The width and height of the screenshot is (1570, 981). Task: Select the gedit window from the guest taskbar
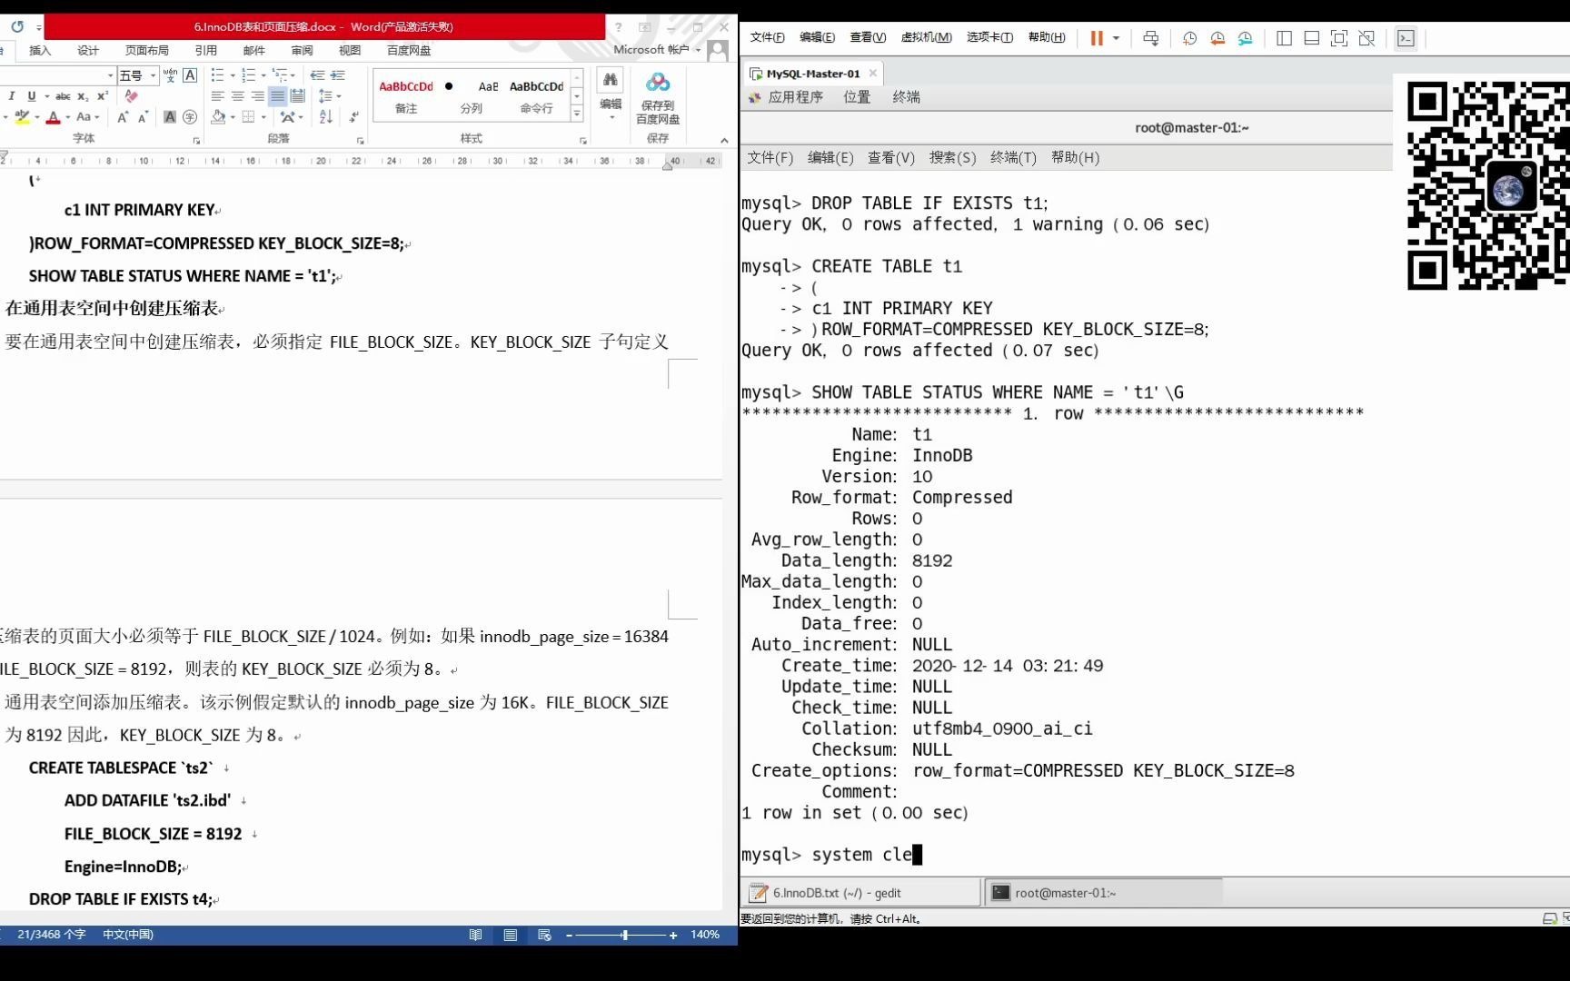click(x=858, y=893)
